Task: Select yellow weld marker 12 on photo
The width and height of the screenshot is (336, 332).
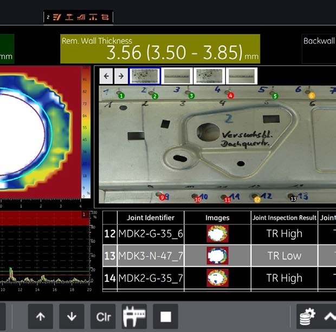Action: click(x=257, y=200)
